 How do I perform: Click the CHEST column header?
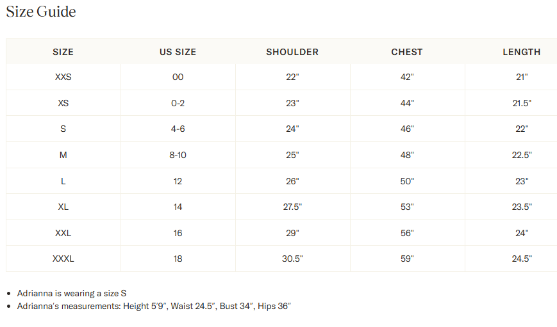click(407, 52)
